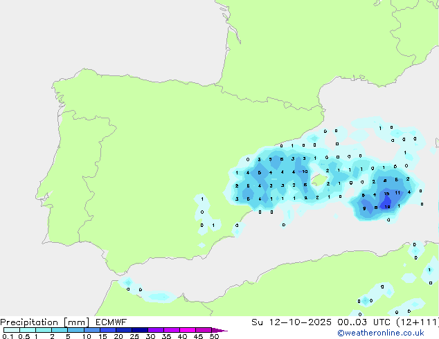
Task: Click the 5–10 mm legend swatch
Action: pyautogui.click(x=75, y=330)
